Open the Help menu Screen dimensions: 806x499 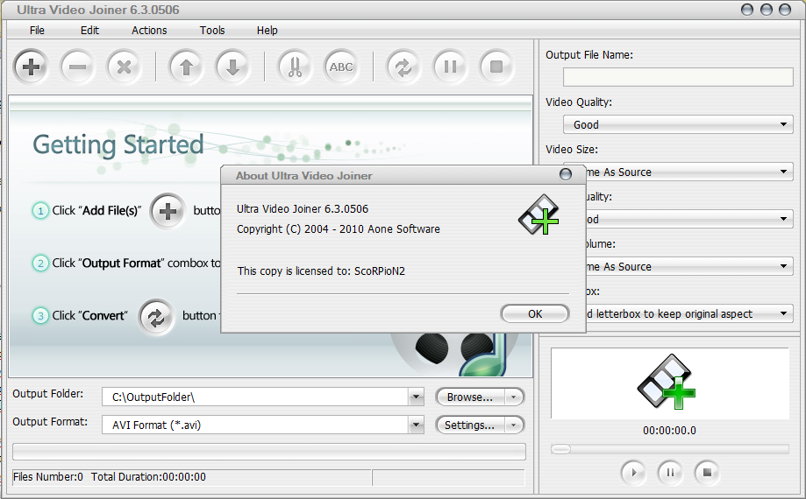coord(267,31)
